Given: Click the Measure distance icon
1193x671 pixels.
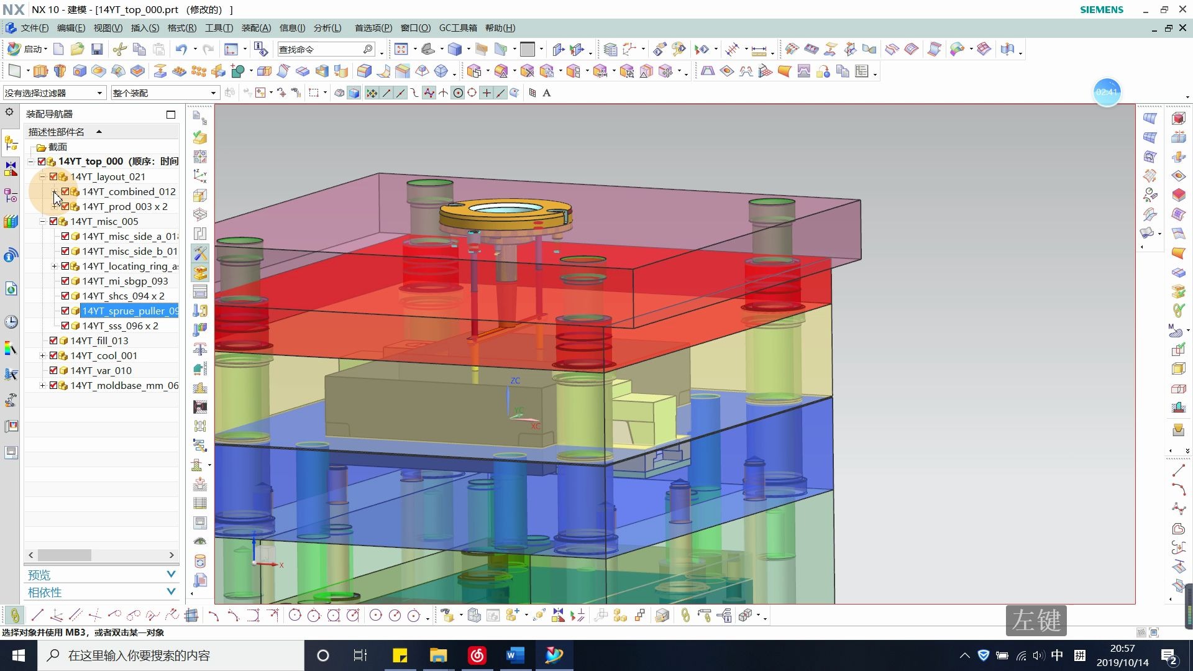Looking at the screenshot, I should pos(759,50).
